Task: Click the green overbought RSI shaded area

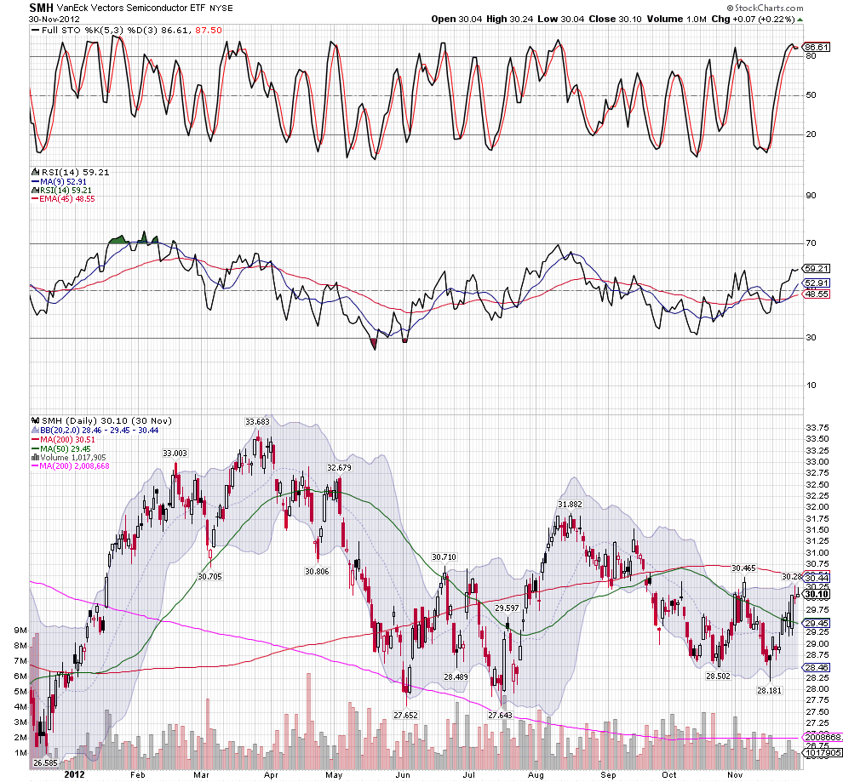Action: pos(120,239)
